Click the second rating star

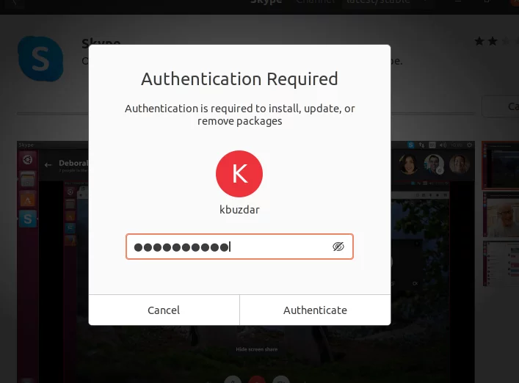tap(493, 41)
